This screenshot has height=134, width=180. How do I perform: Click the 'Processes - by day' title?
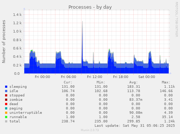point(90,7)
